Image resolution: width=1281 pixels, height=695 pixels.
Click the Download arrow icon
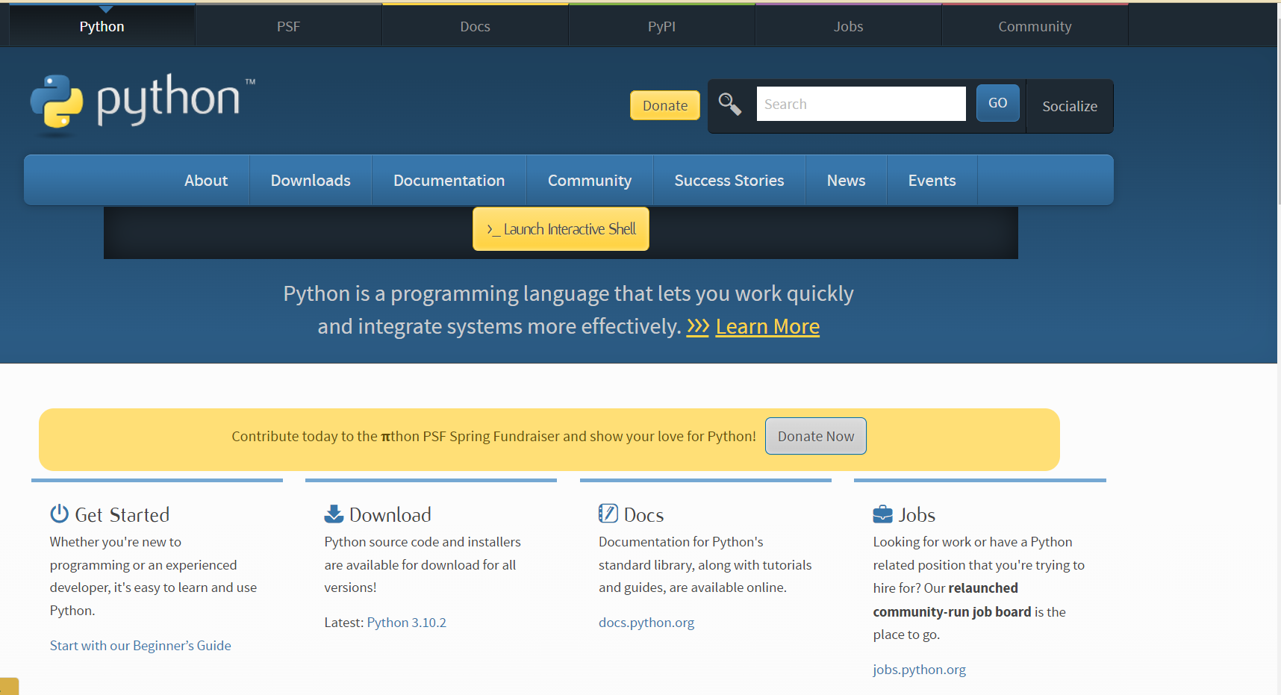(334, 514)
